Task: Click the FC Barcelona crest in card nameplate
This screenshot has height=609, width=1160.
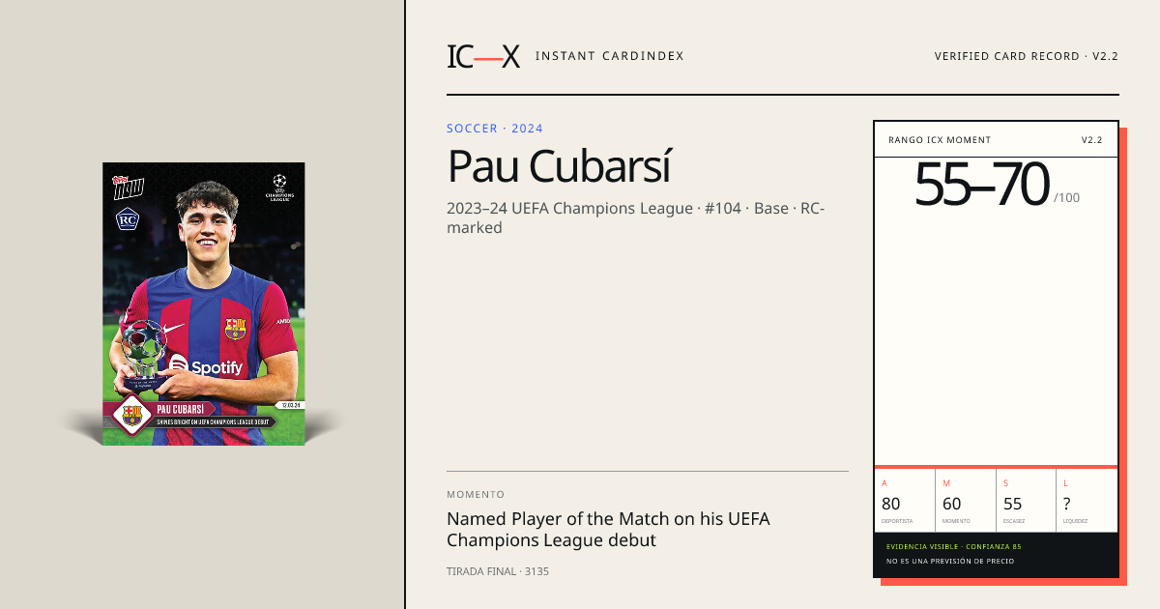Action: 131,416
